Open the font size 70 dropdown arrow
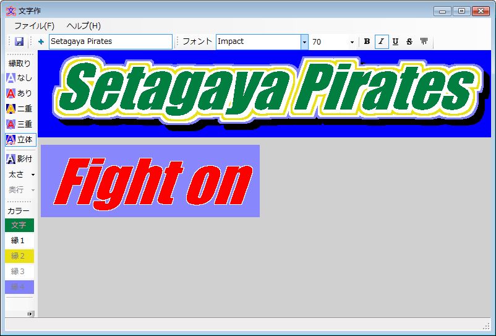The height and width of the screenshot is (336, 496). [x=352, y=41]
